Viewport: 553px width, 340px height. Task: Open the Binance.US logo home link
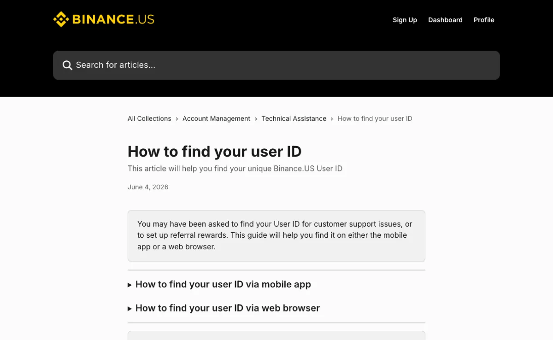point(104,19)
